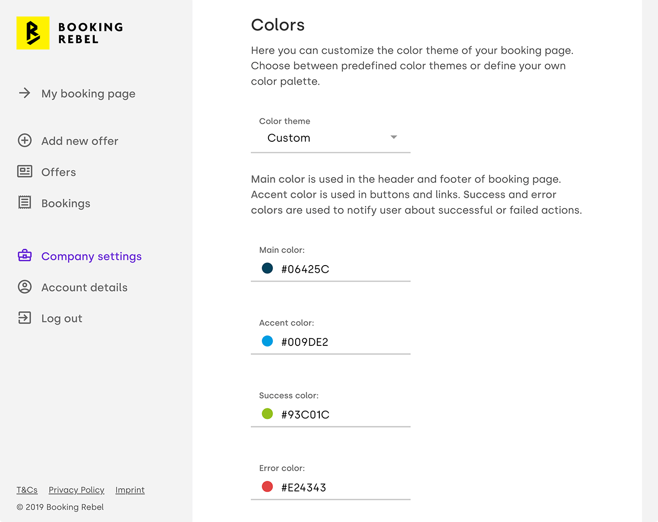Open the Custom color theme selector
The width and height of the screenshot is (658, 522).
[x=319, y=138]
